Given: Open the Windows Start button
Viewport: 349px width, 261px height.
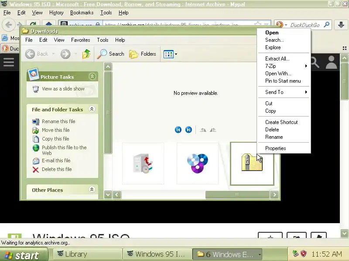Looking at the screenshot, I should 24,254.
